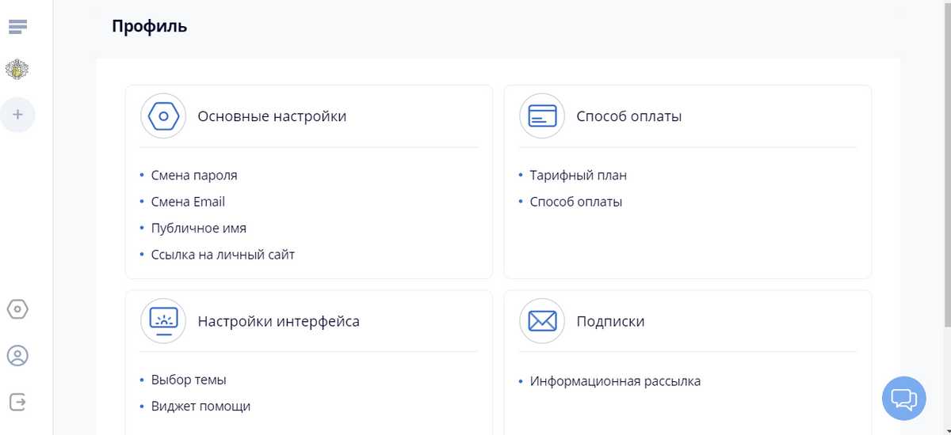The height and width of the screenshot is (435, 951).
Task: Click the Способ оплаты card icon
Action: (542, 116)
